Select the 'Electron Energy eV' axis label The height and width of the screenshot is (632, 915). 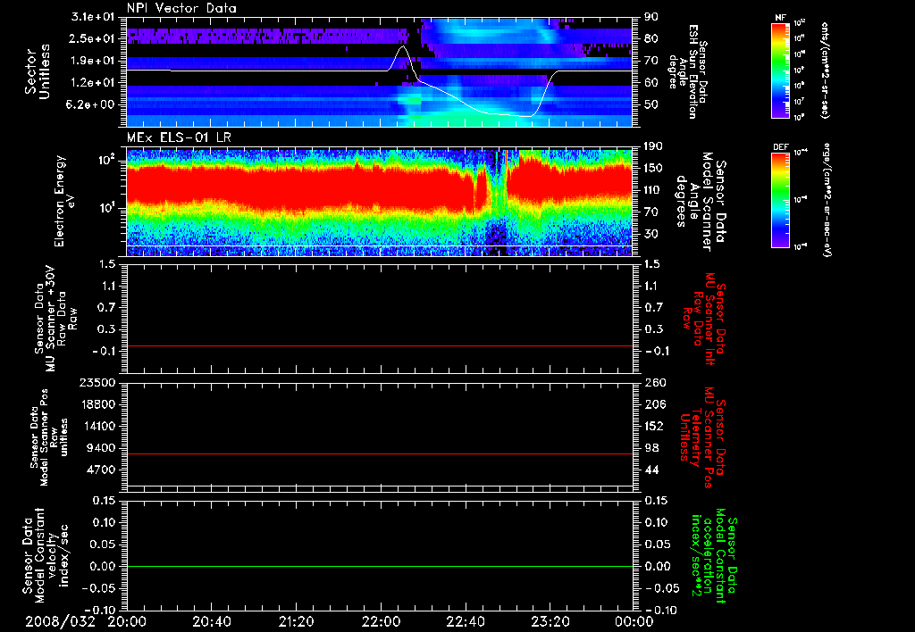pyautogui.click(x=66, y=201)
